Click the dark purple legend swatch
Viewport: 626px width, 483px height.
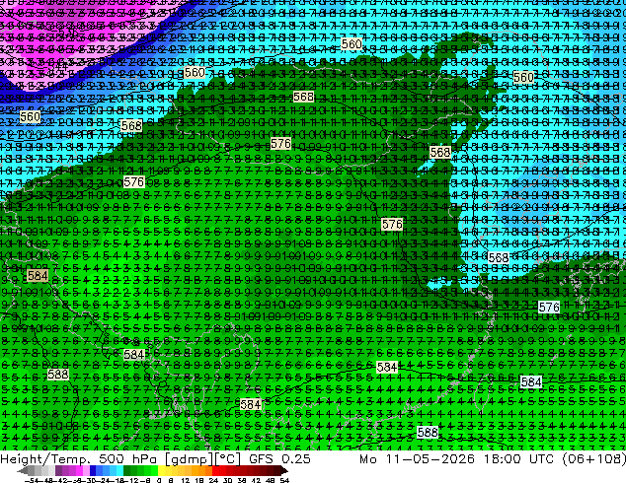tap(58, 470)
